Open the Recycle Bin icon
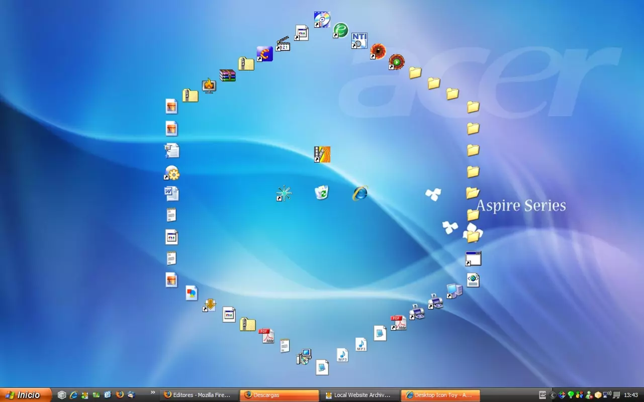Viewport: 644px width, 402px height. [322, 192]
